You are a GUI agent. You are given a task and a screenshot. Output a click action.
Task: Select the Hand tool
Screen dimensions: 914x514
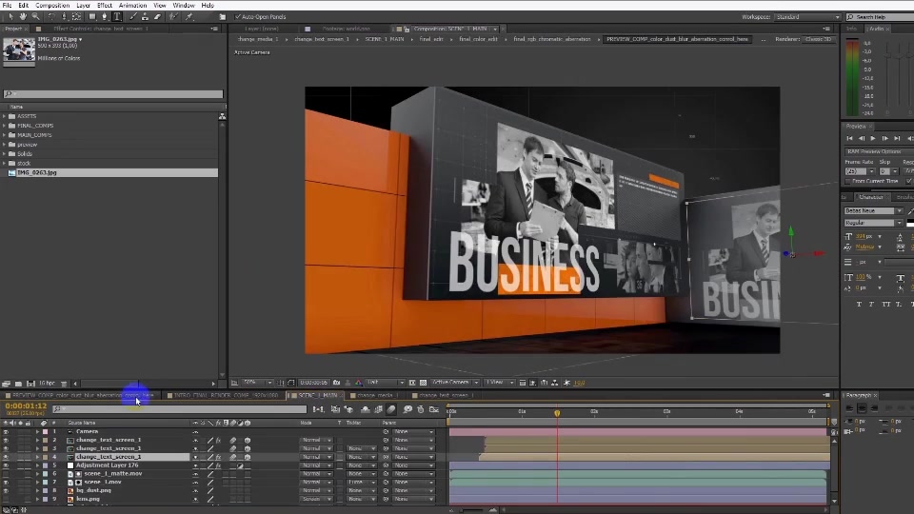coord(23,17)
